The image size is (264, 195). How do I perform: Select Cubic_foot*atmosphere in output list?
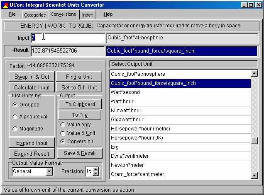tap(180, 74)
